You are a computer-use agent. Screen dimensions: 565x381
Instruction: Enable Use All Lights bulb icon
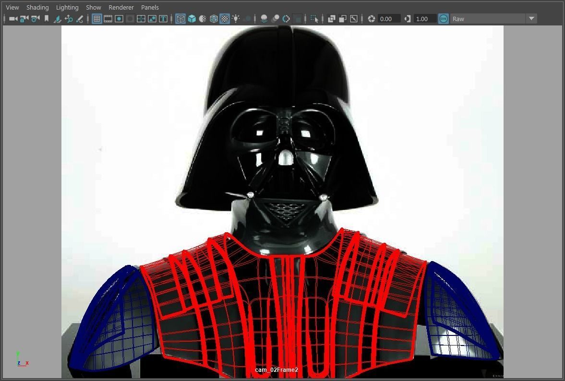coord(236,19)
